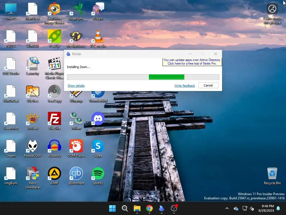Switch to Ninite on the taskbar
This screenshot has width=286, height=215.
point(162,208)
